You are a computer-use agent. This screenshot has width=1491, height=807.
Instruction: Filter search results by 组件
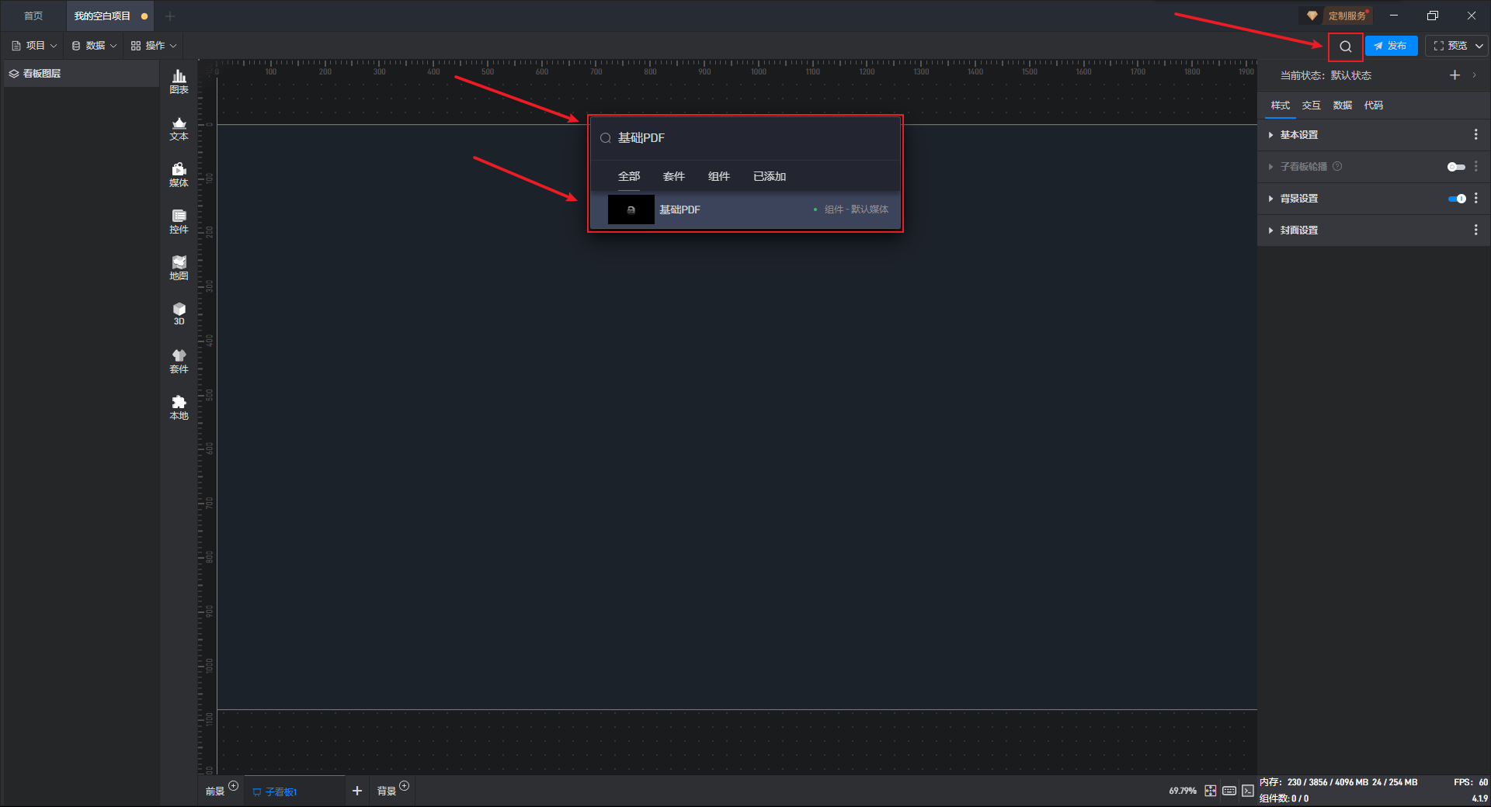[x=719, y=176]
